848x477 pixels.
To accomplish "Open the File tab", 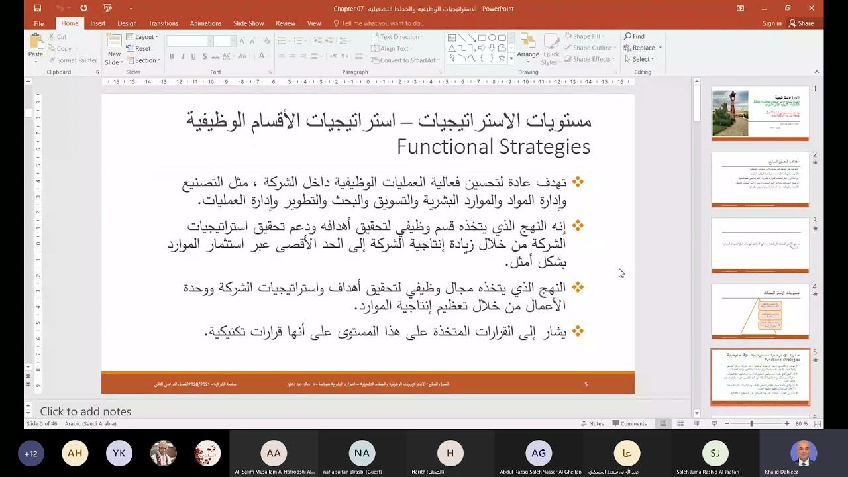I will click(x=39, y=23).
